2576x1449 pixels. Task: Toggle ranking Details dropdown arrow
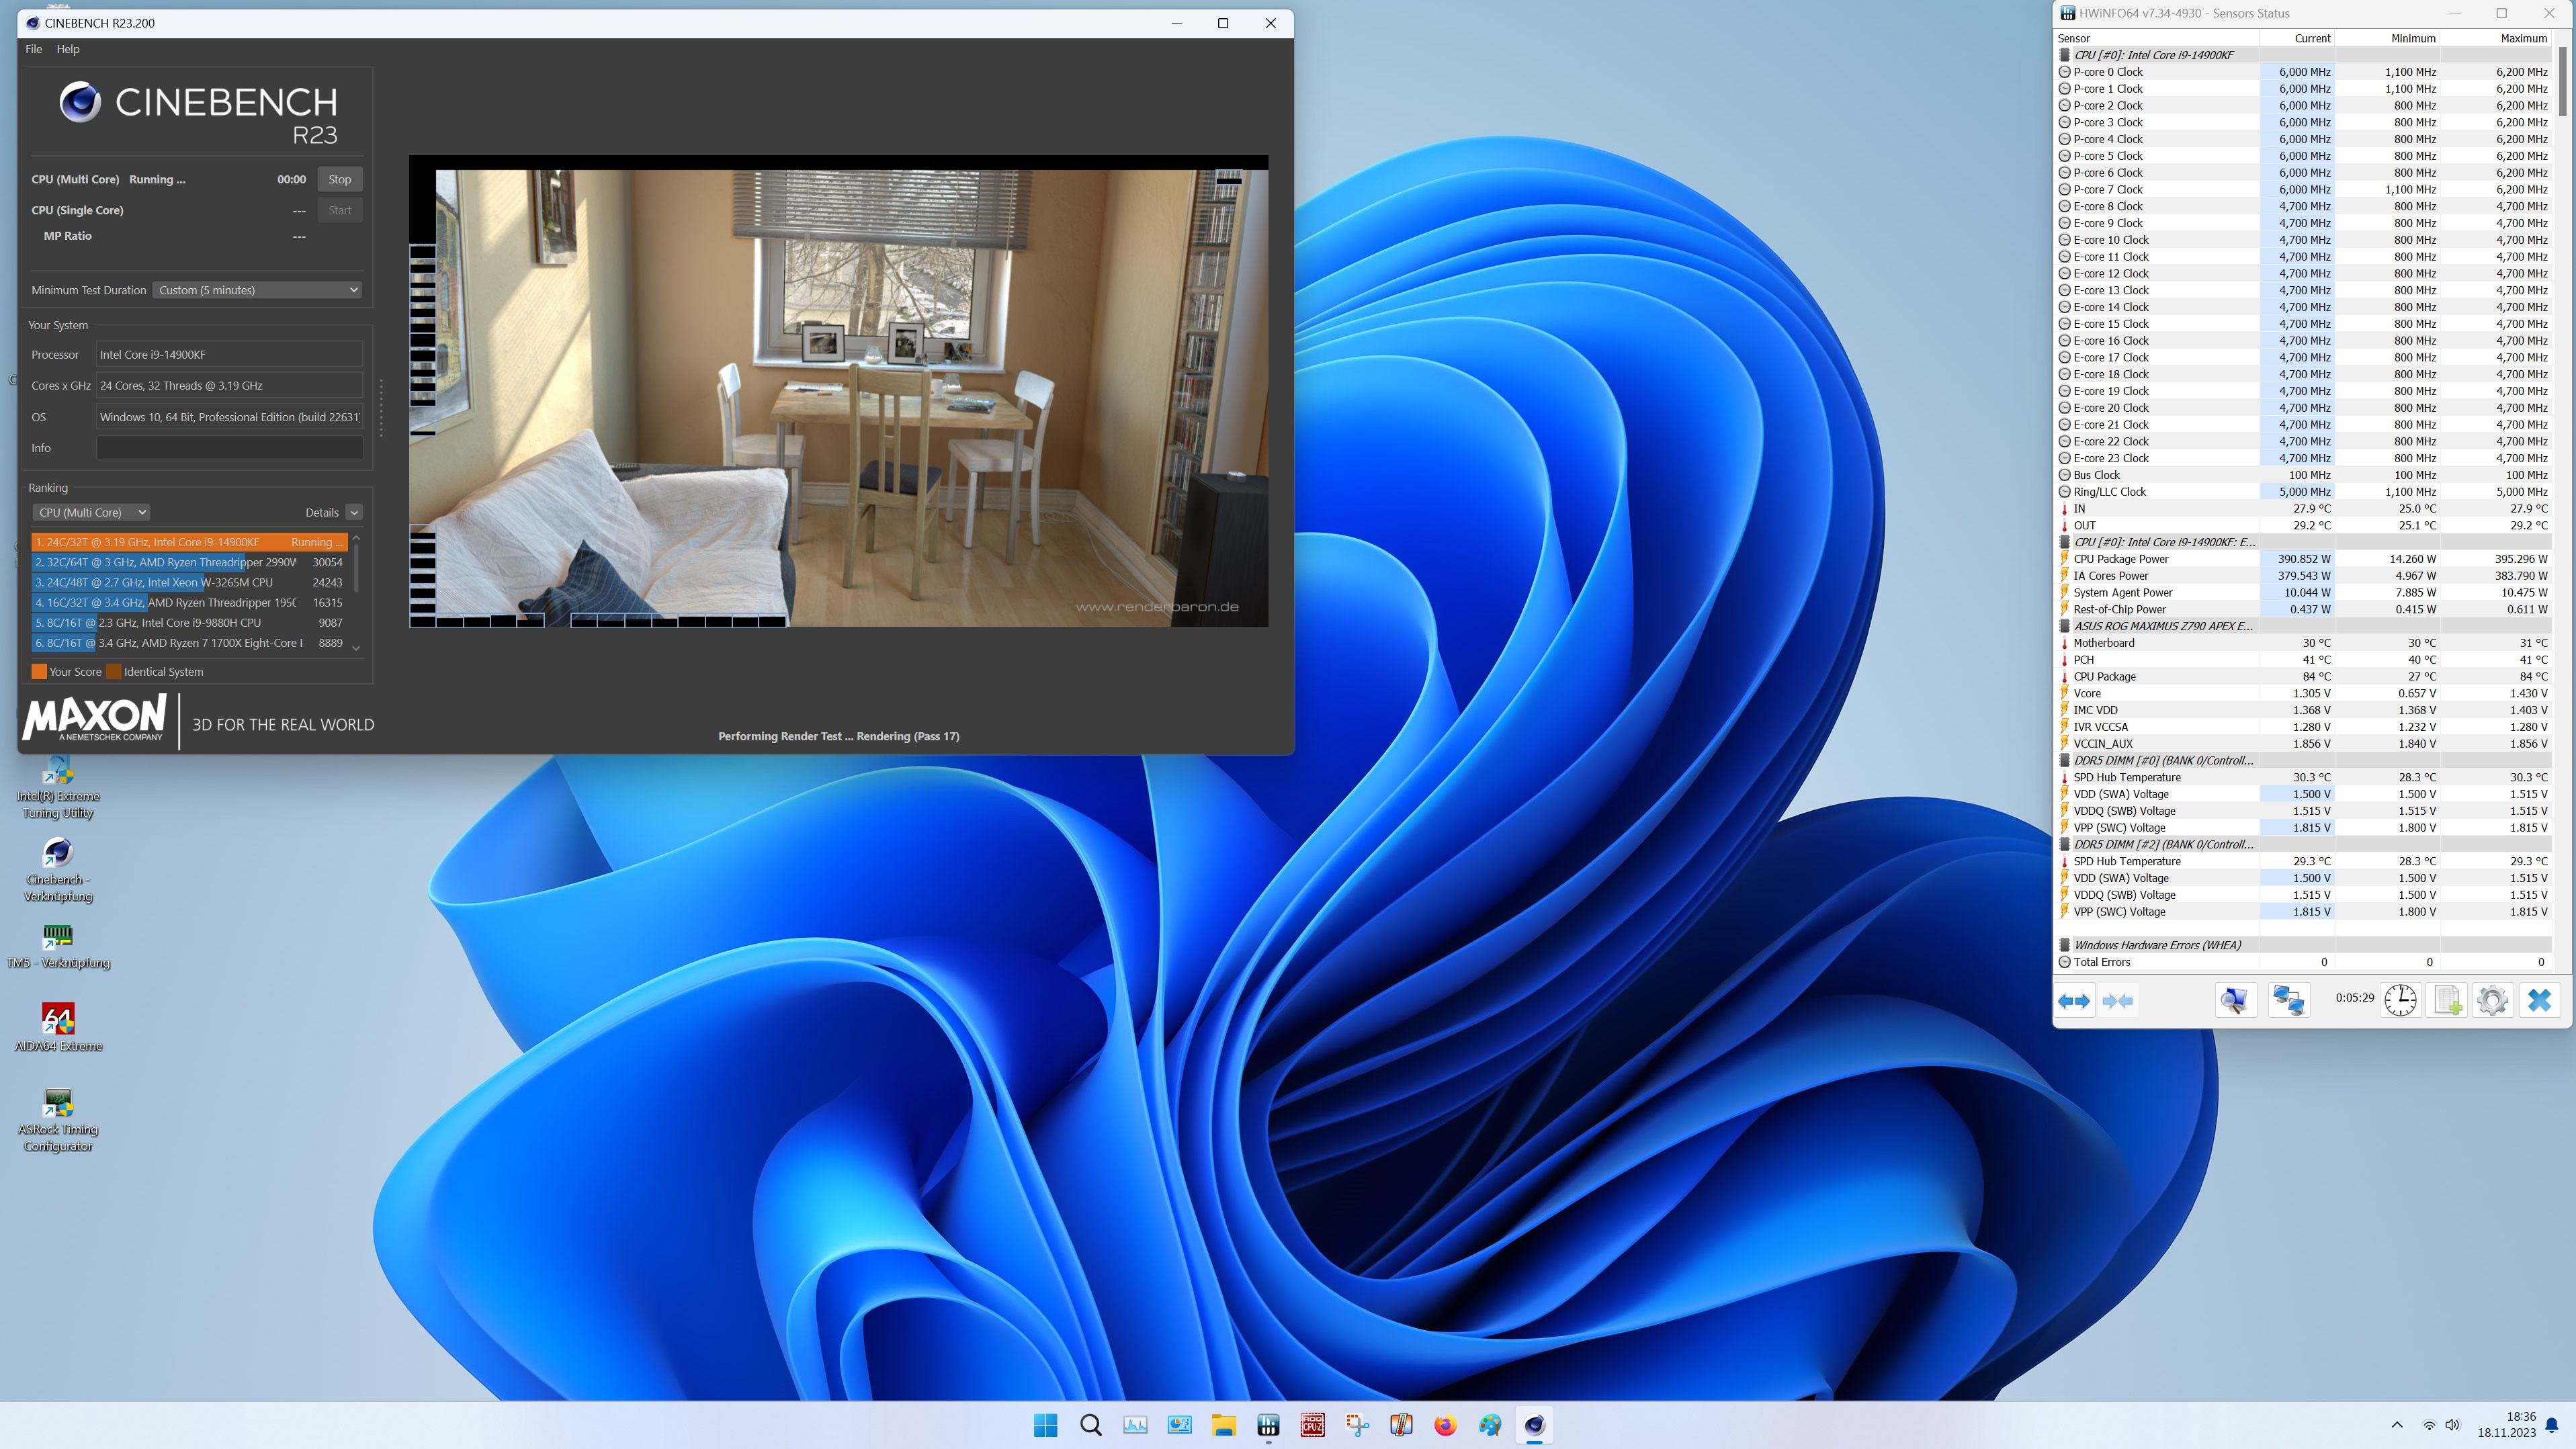tap(354, 512)
